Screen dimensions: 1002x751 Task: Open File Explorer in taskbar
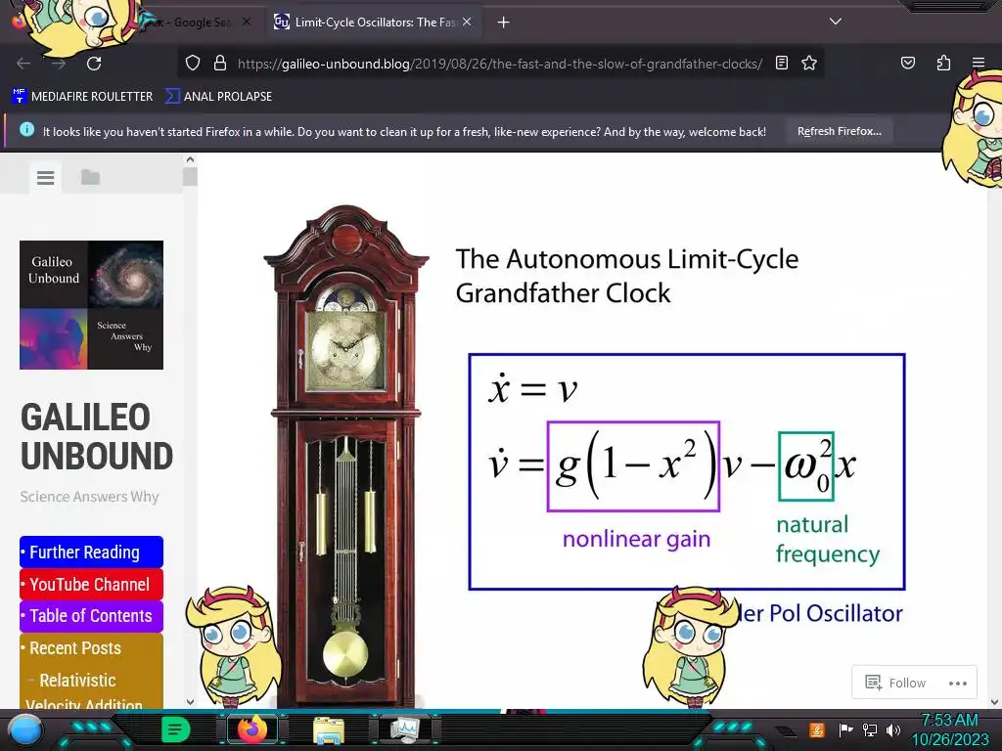coord(329,730)
